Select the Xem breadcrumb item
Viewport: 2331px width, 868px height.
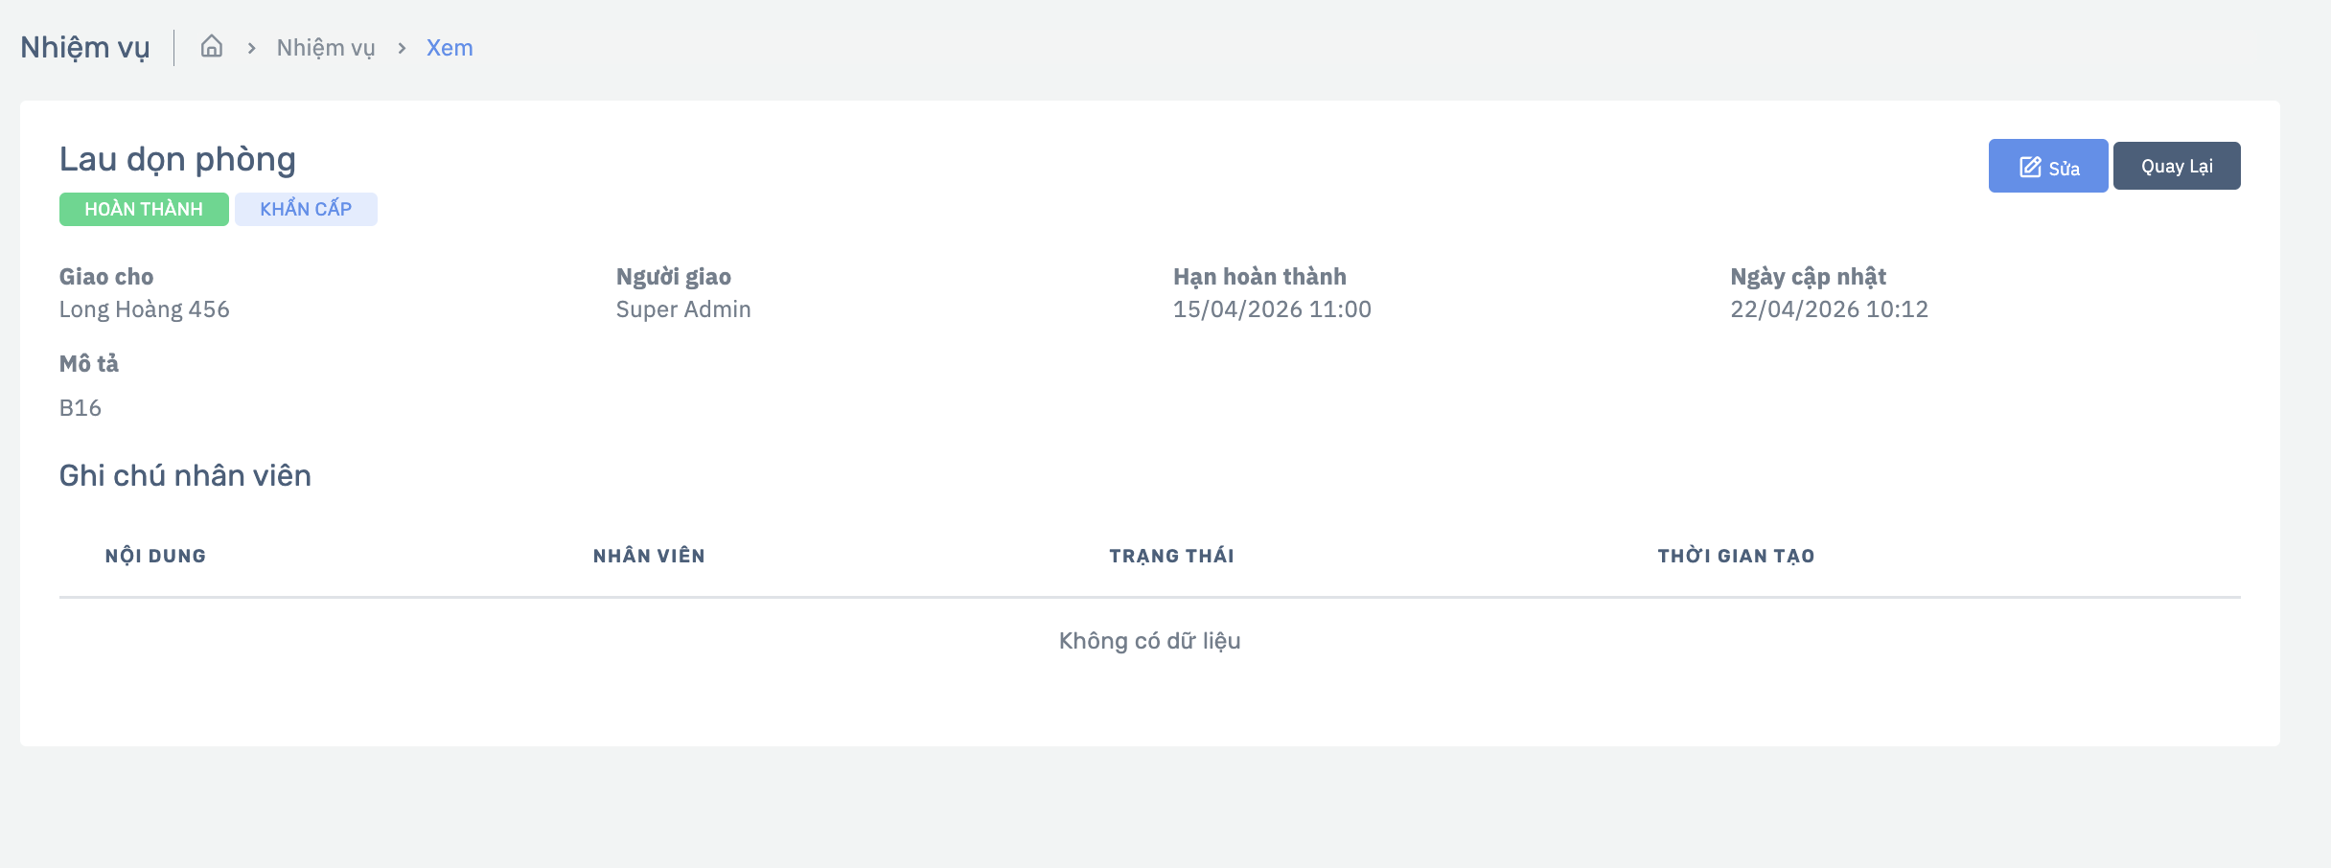pos(450,48)
